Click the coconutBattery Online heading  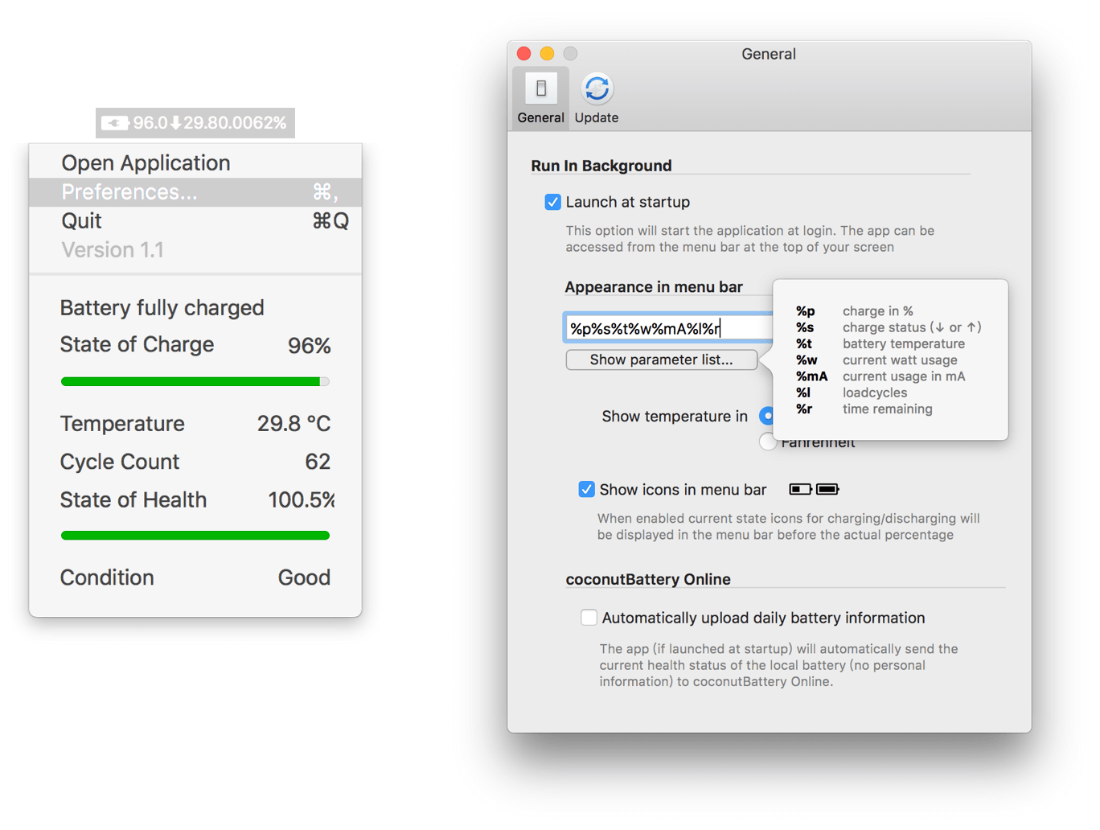click(648, 579)
